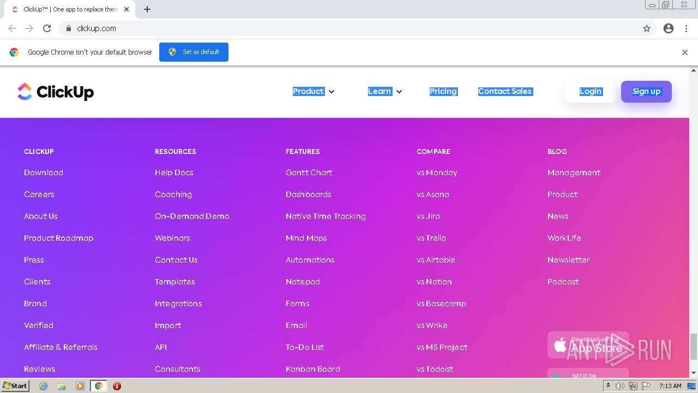
Task: Click the page vertical scrollbar thumb
Action: [x=694, y=347]
